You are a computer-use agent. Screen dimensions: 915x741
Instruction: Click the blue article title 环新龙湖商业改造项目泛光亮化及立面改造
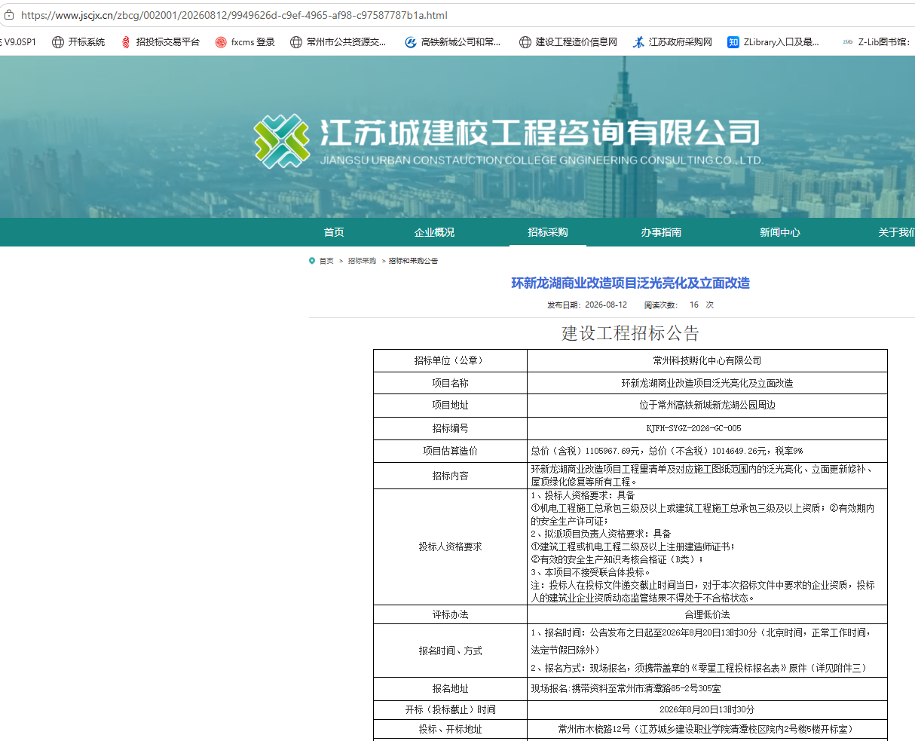(x=631, y=283)
